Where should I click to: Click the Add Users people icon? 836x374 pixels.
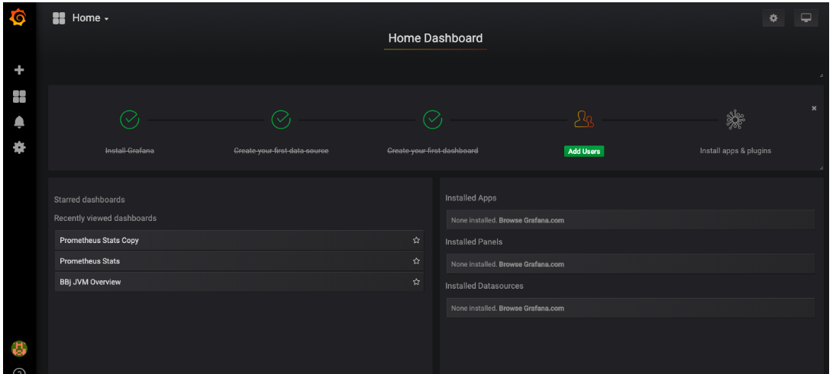coord(584,119)
